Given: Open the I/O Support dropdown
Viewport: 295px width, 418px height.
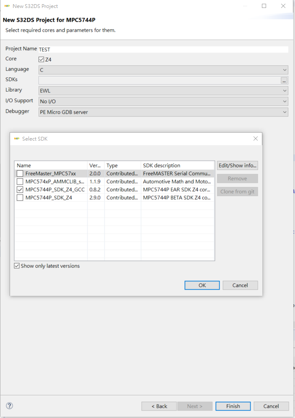Looking at the screenshot, I should click(163, 101).
